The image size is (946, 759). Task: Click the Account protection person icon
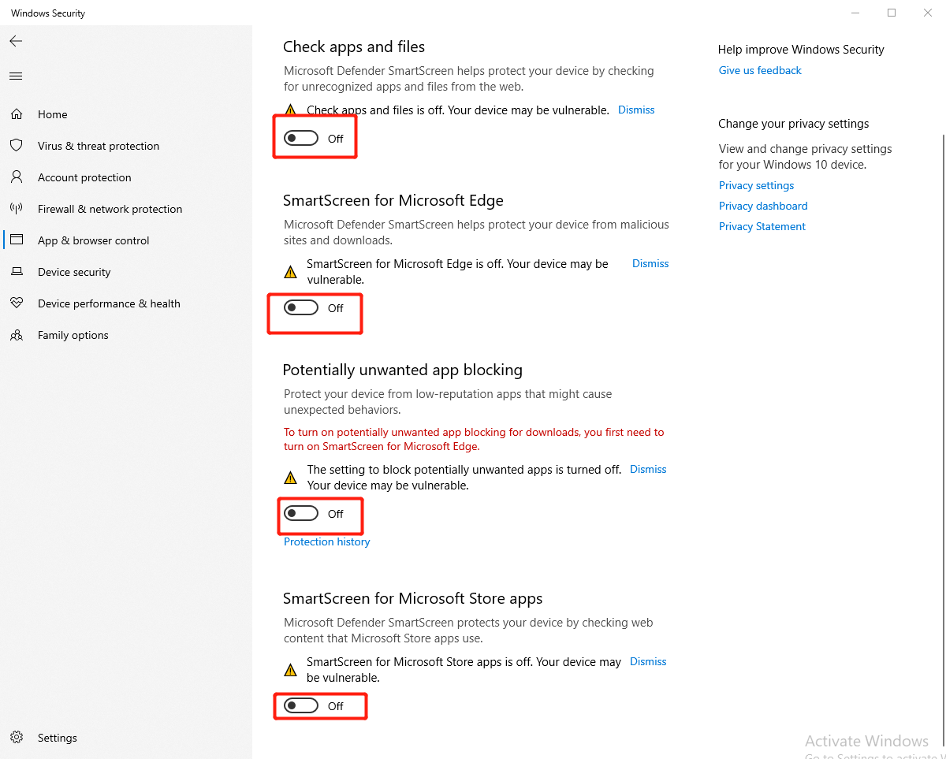point(17,177)
